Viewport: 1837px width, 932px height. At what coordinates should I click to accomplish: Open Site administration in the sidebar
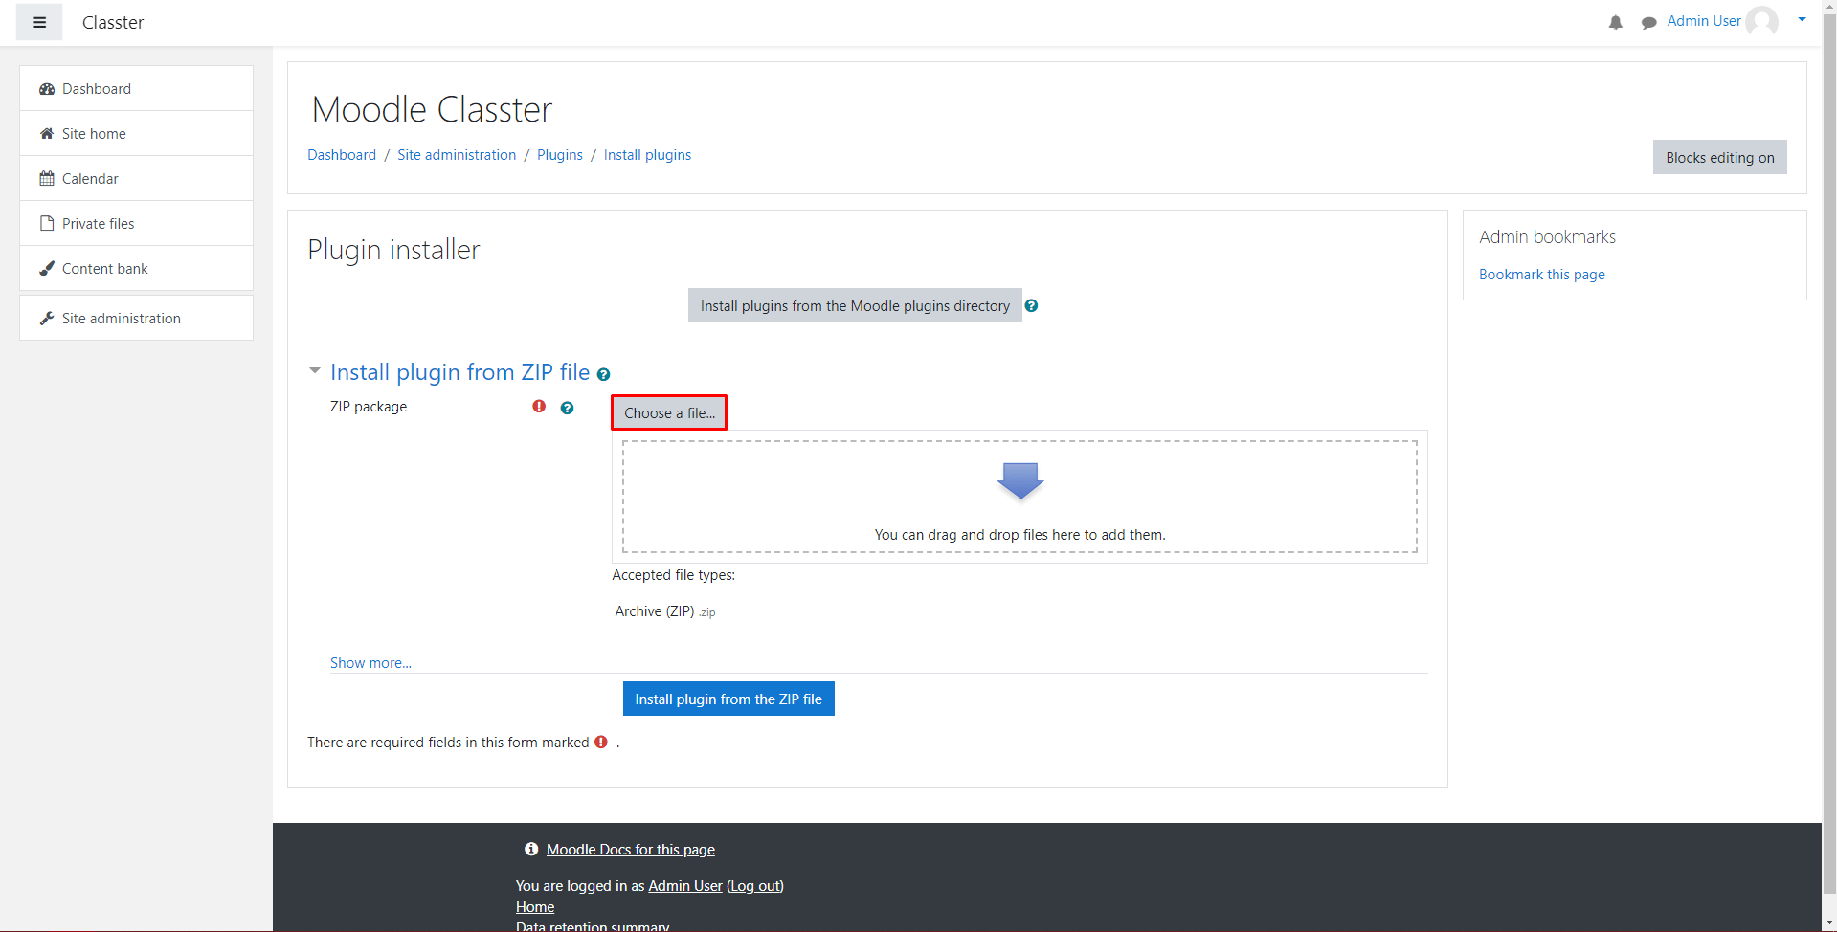(x=136, y=318)
